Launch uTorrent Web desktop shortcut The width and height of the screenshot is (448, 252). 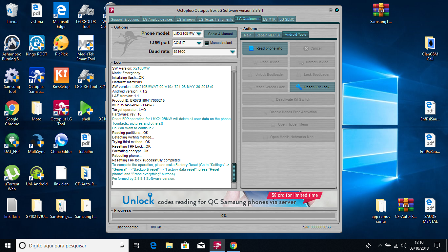click(x=12, y=178)
